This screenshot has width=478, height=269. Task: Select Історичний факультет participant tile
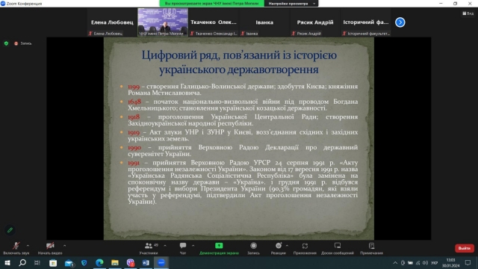click(x=366, y=22)
